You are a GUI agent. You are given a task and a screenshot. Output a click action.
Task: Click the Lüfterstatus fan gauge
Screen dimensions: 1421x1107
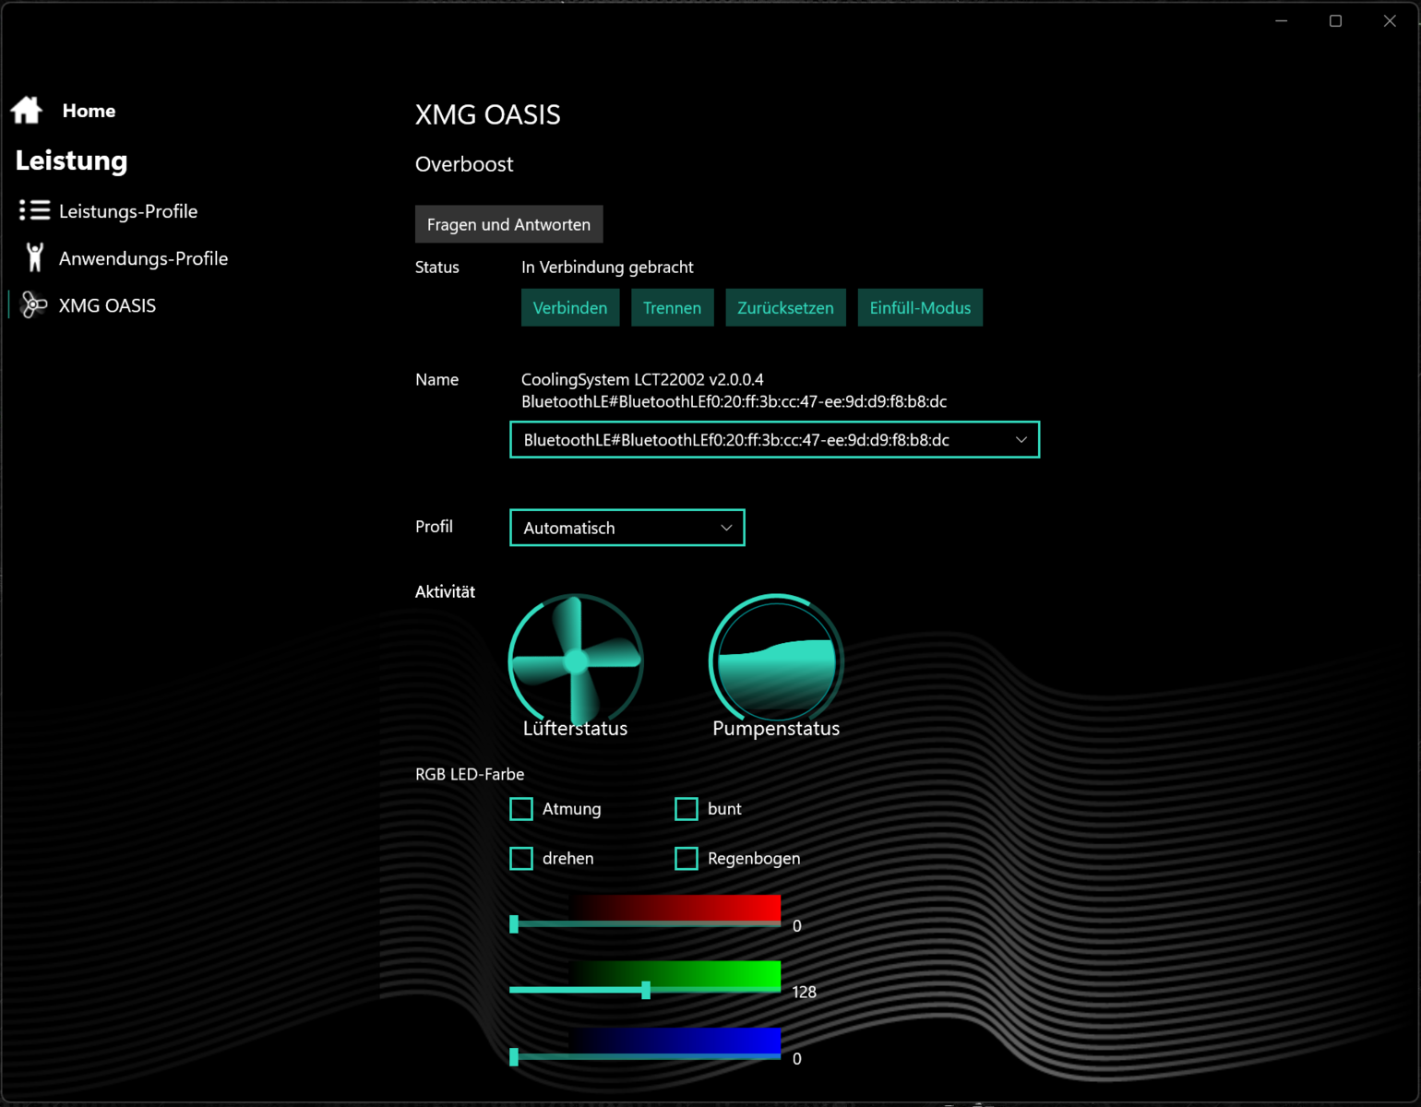(x=576, y=661)
